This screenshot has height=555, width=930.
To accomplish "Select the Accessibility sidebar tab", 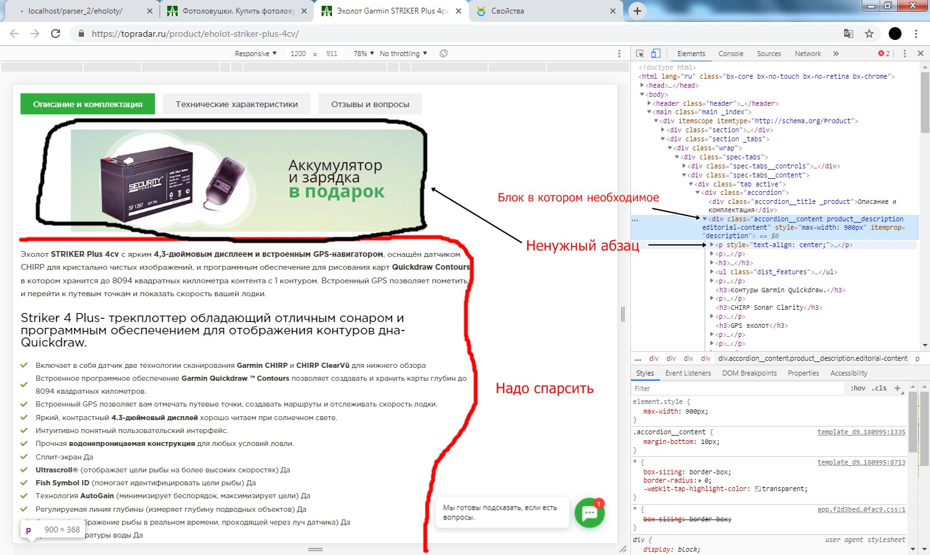I will 849,373.
